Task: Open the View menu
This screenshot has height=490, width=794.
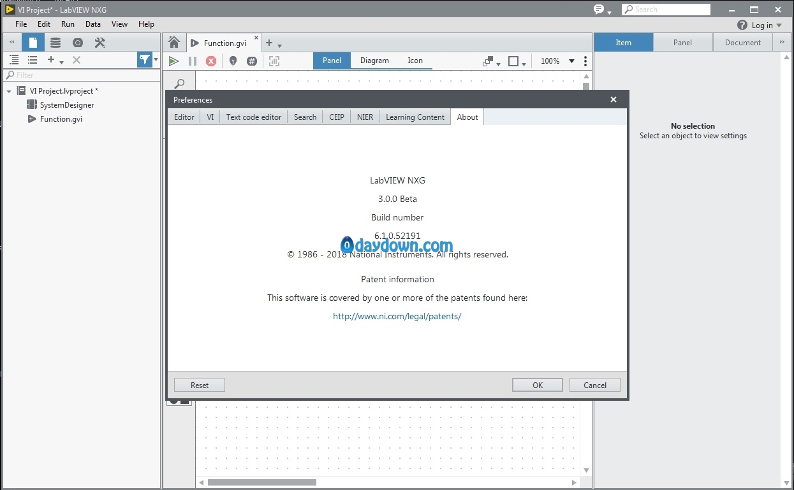Action: tap(119, 24)
